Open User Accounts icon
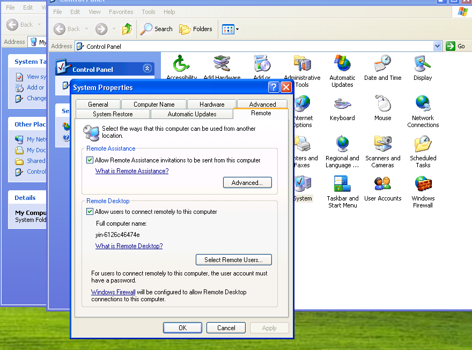 (x=382, y=185)
